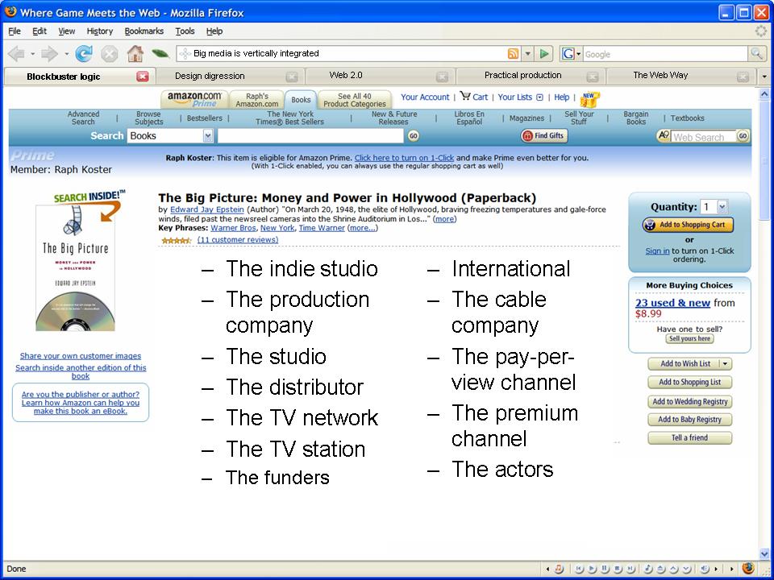Reload the page with the refresh icon
Viewport: 774px width, 580px height.
[84, 53]
